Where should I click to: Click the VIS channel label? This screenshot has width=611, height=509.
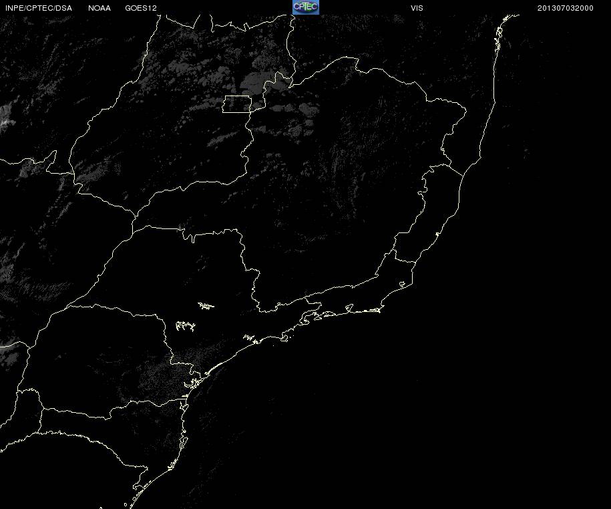[x=417, y=8]
